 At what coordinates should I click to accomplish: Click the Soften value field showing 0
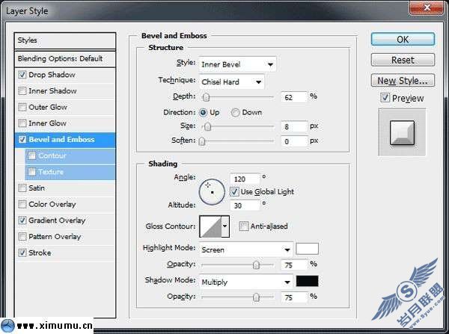point(294,141)
